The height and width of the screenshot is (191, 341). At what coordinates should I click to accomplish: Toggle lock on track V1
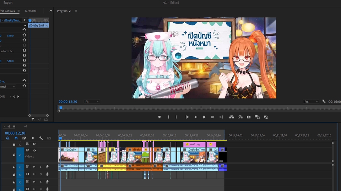[14, 155]
